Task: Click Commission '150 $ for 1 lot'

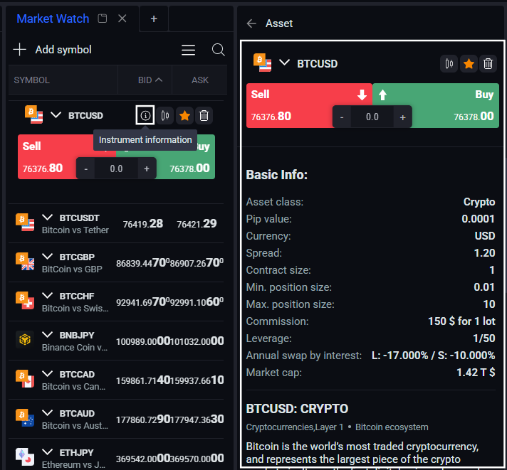Action: [461, 321]
